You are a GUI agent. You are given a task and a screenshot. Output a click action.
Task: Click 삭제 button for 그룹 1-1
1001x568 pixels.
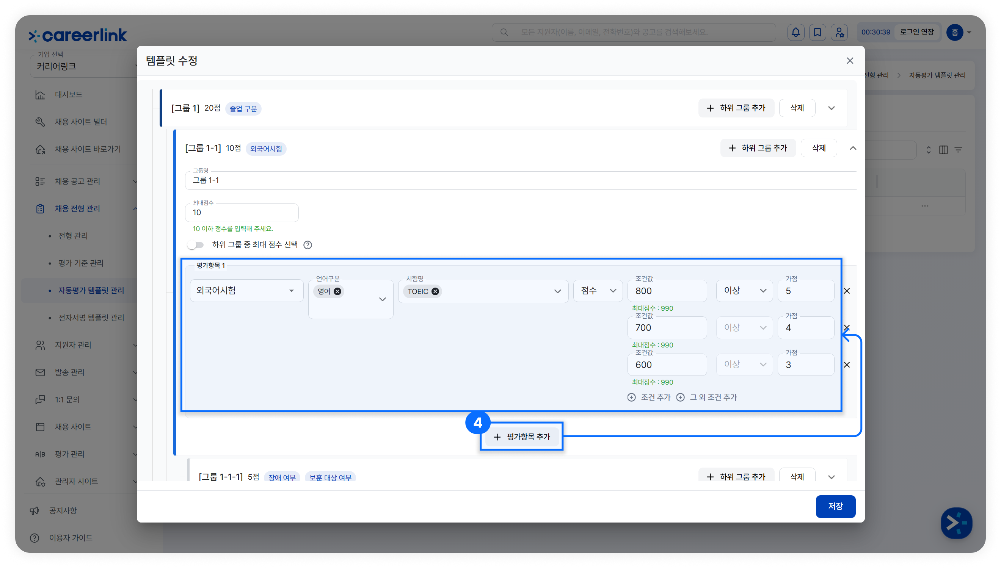coord(819,148)
